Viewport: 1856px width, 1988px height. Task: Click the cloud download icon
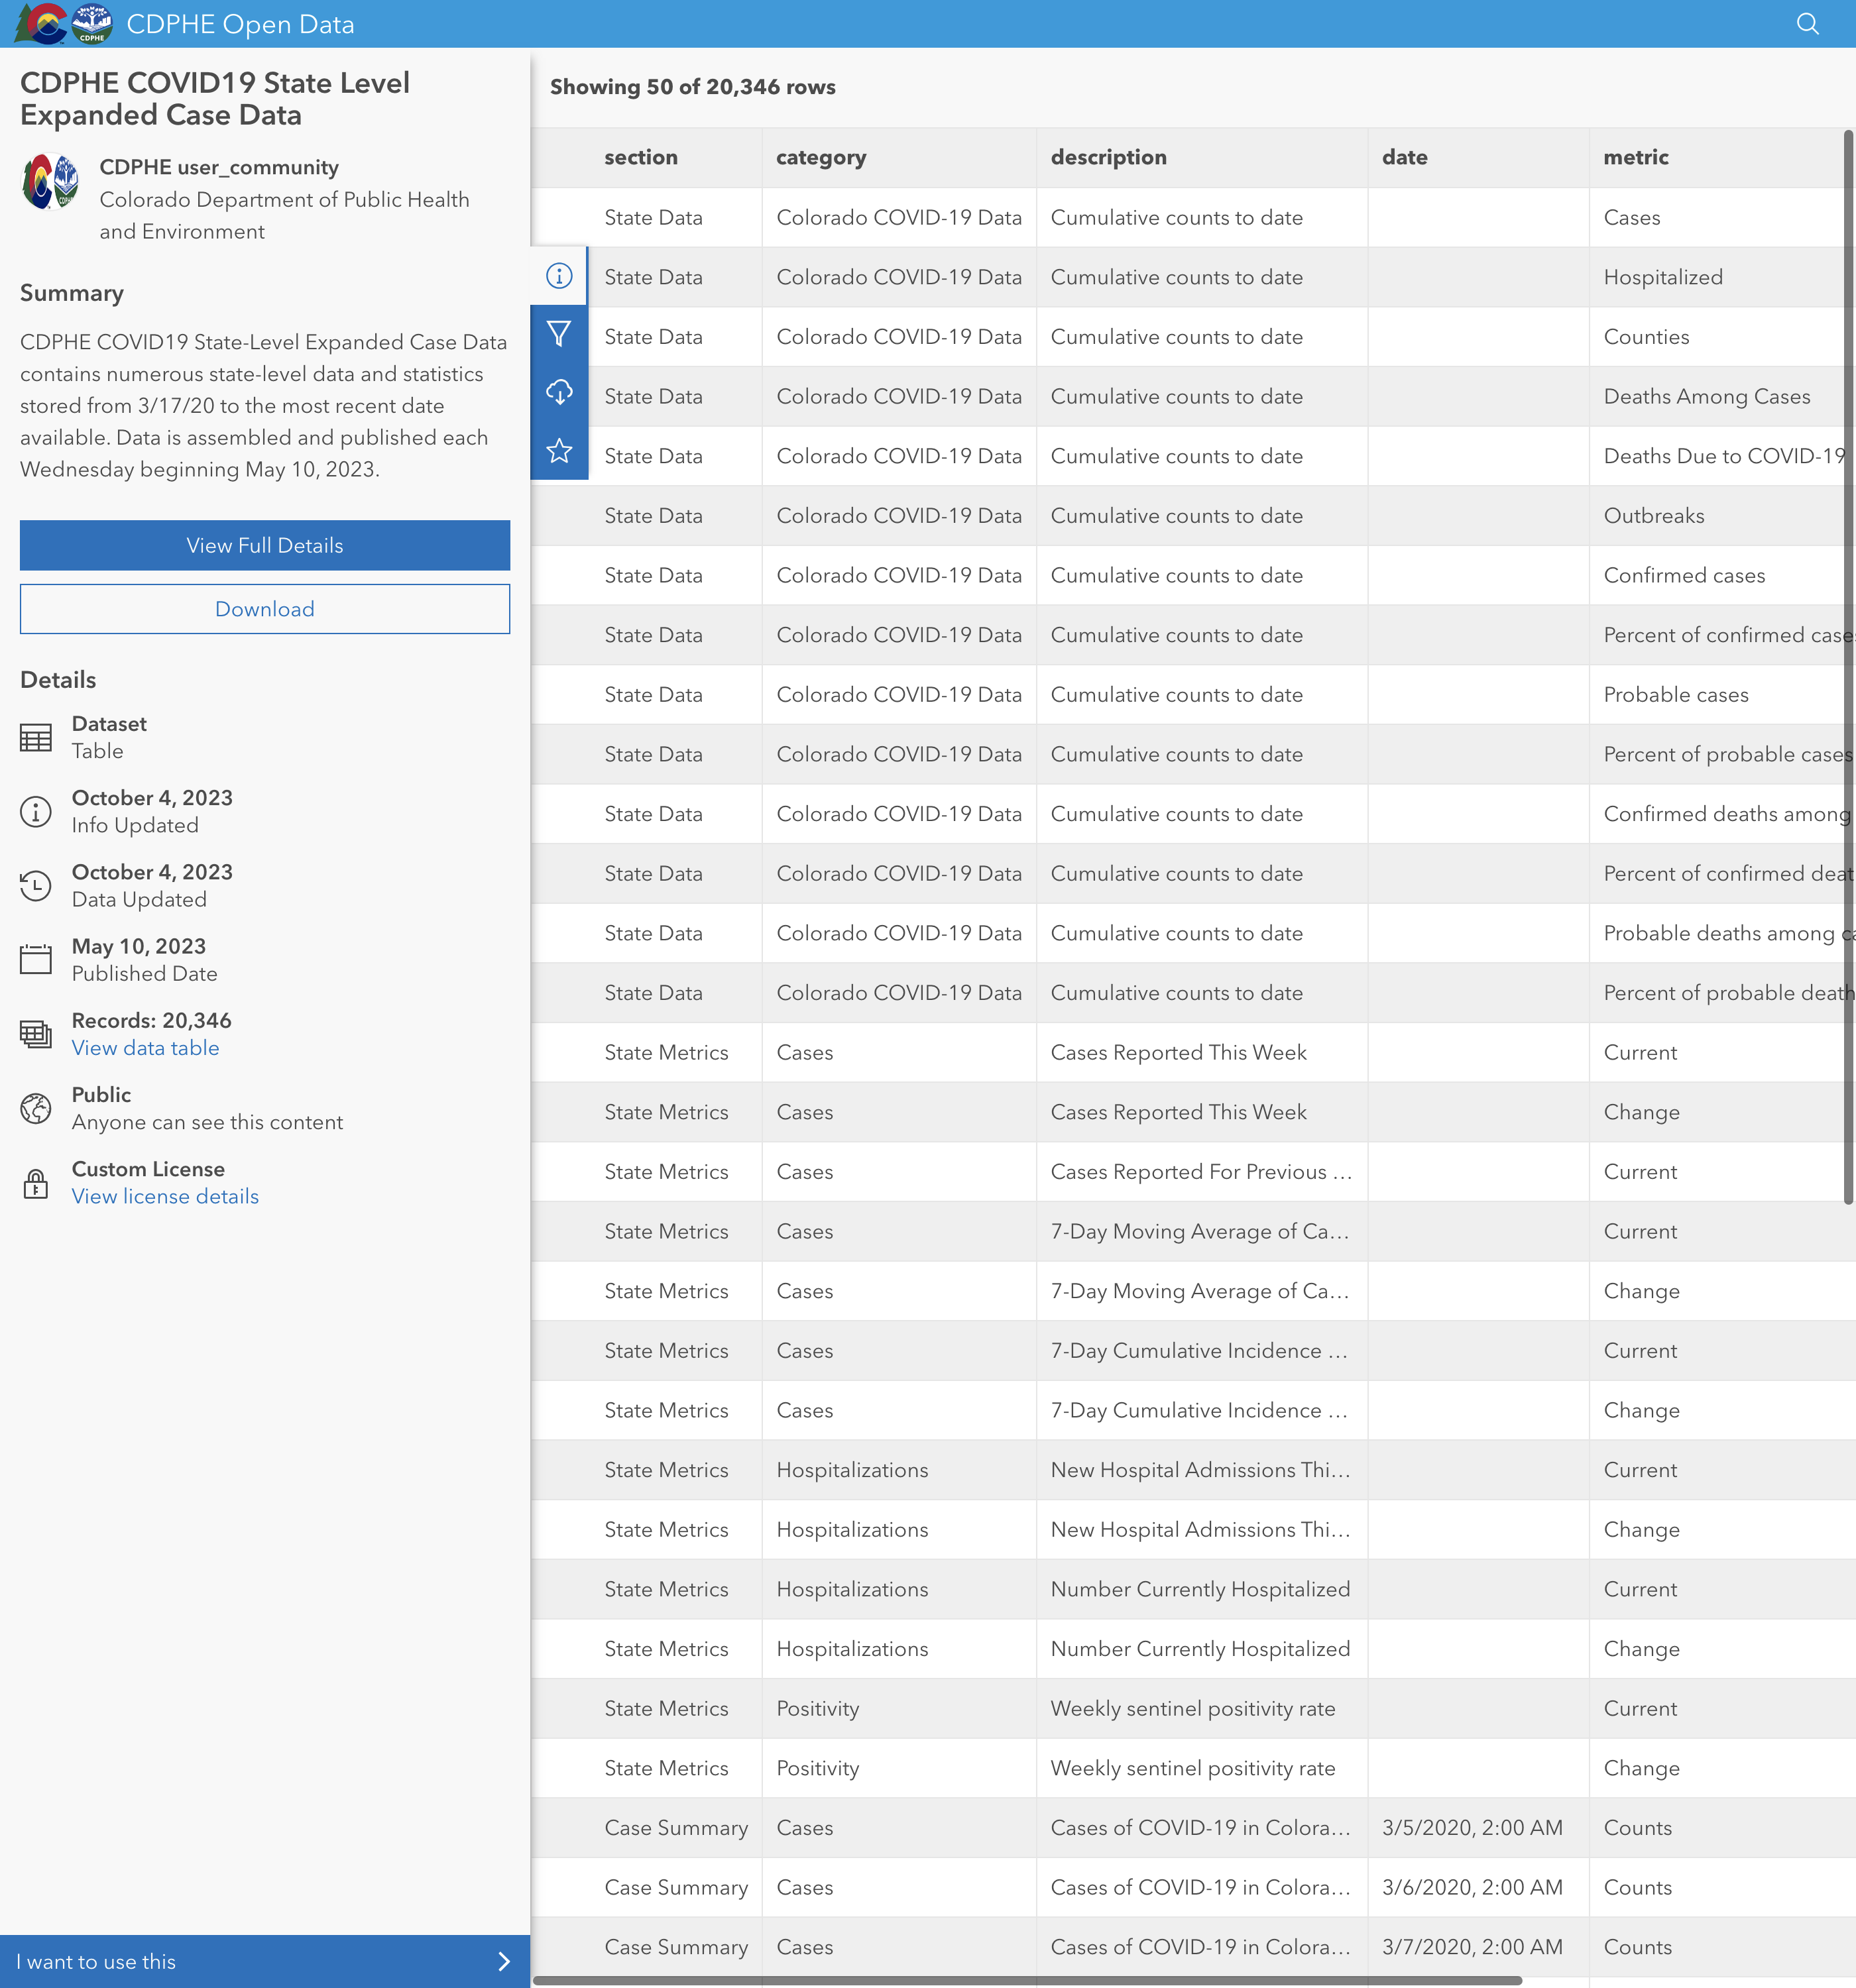559,392
